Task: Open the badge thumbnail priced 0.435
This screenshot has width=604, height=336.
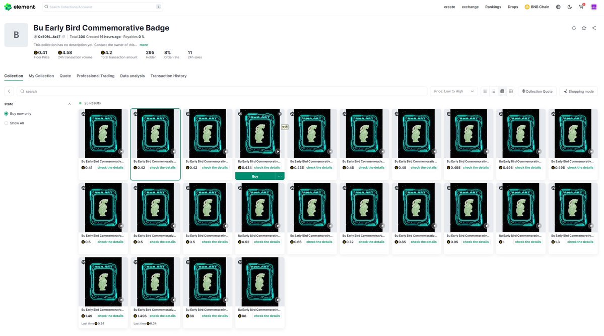Action: 312,133
